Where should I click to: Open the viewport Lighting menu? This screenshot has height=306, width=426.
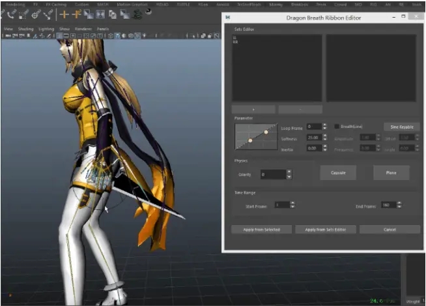(46, 29)
